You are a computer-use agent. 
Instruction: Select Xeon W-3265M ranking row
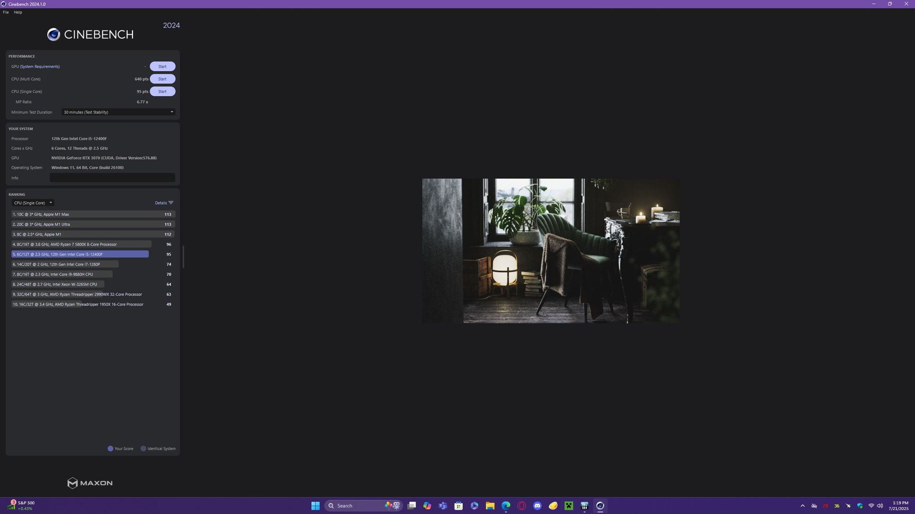coord(93,284)
